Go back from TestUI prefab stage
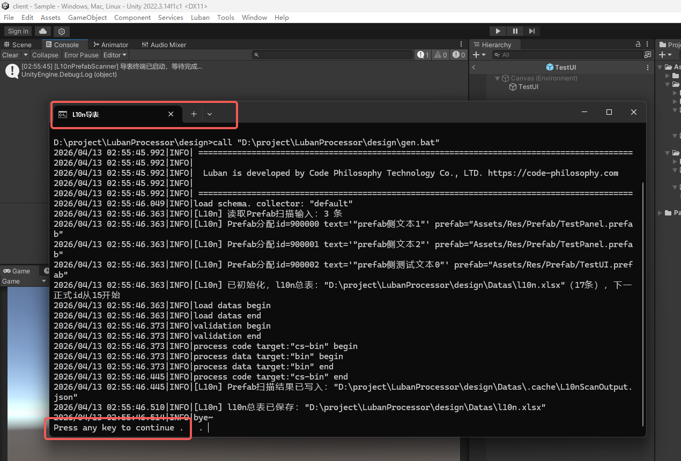Viewport: 681px width, 461px height. 473,67
